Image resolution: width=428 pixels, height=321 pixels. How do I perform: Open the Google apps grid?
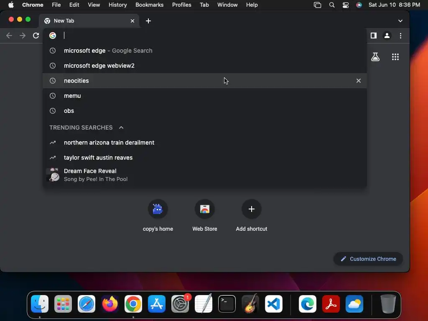click(395, 57)
